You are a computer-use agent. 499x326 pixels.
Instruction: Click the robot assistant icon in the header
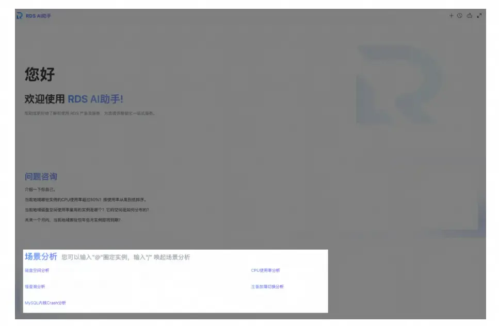(x=470, y=15)
